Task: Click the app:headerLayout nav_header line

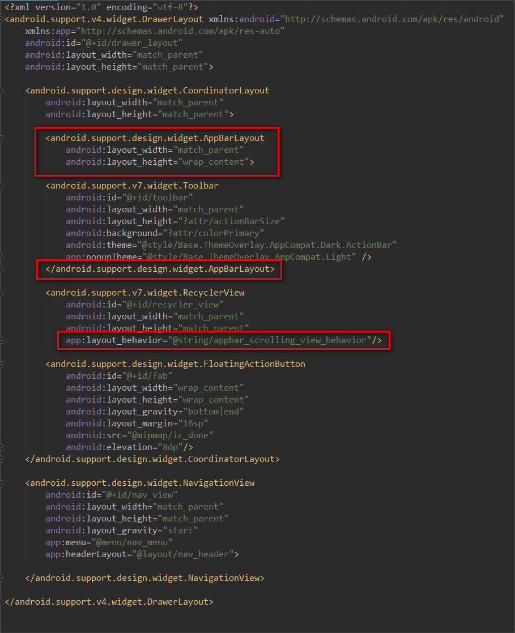Action: coord(142,554)
